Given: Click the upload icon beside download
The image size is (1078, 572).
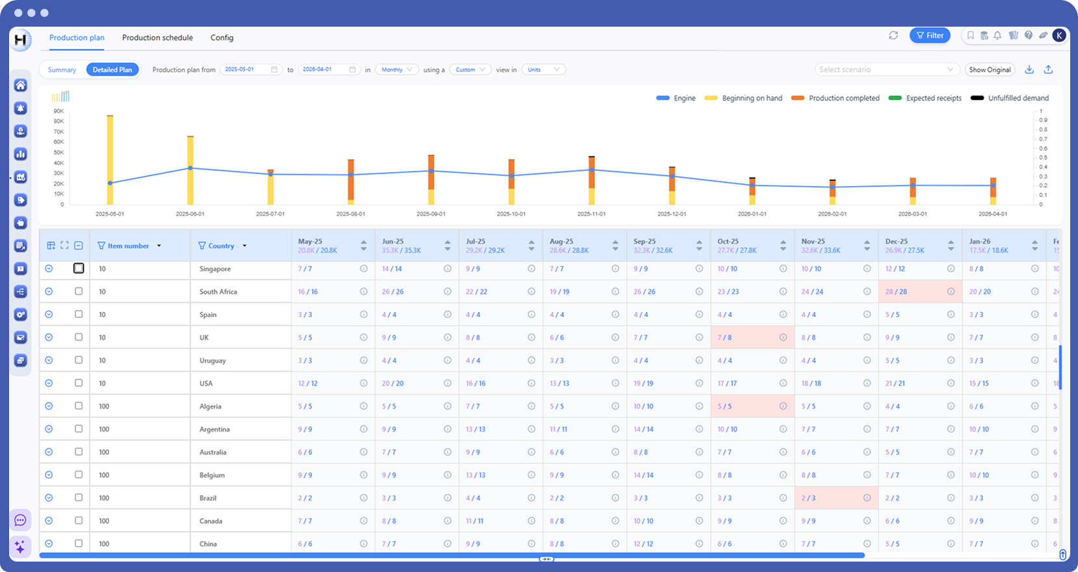Looking at the screenshot, I should (1048, 70).
